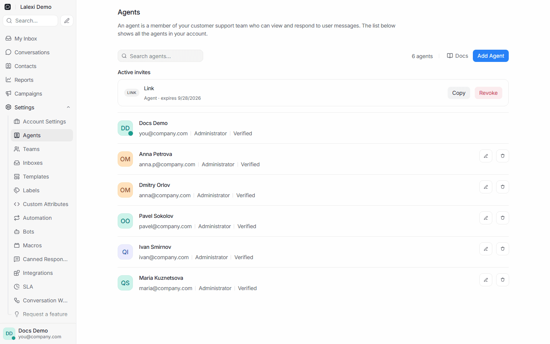Open Request a feature
Image resolution: width=550 pixels, height=344 pixels.
pyautogui.click(x=42, y=314)
